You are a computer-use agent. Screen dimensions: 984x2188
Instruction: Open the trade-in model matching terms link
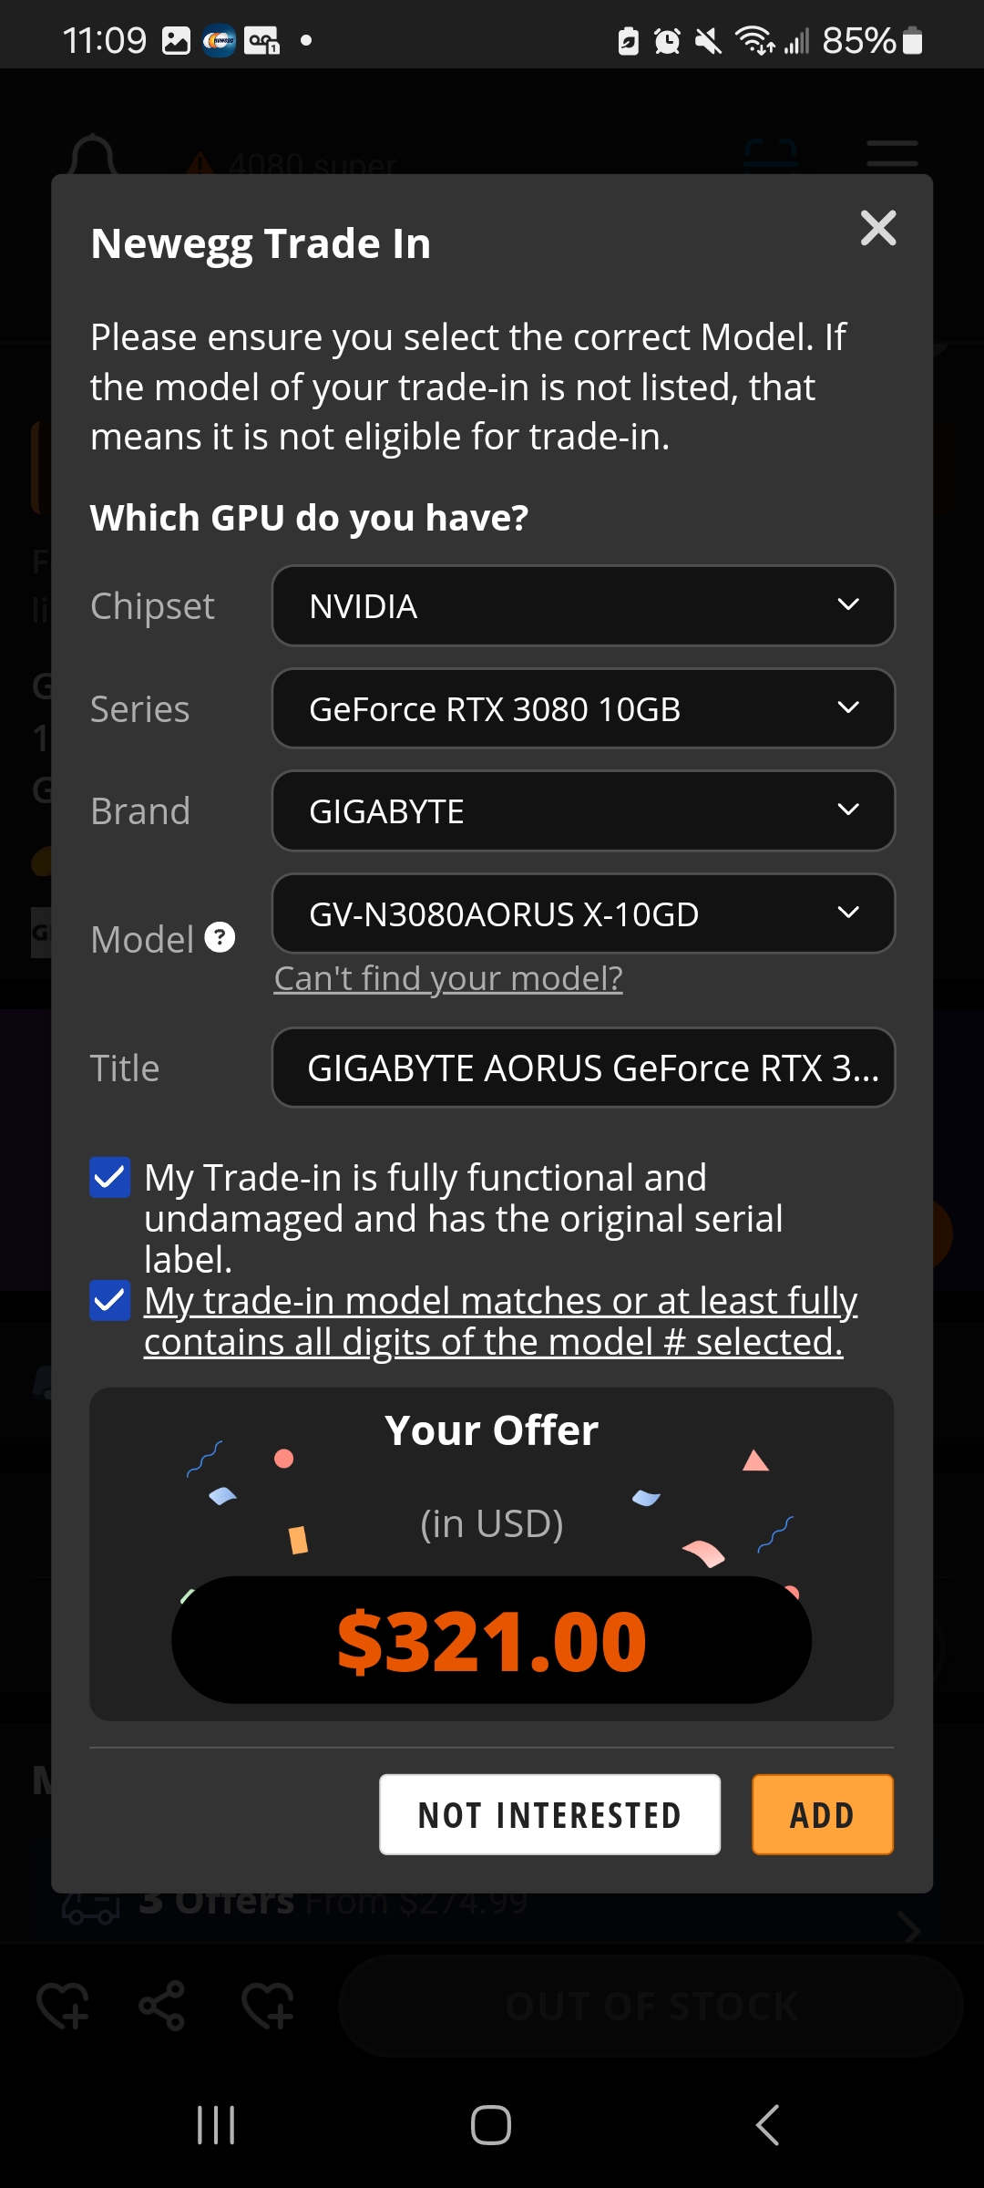click(x=500, y=1321)
